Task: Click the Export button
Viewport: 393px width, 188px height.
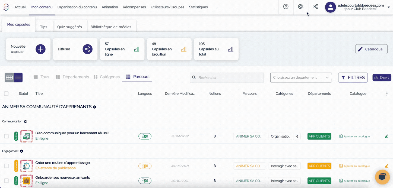Action: click(382, 77)
